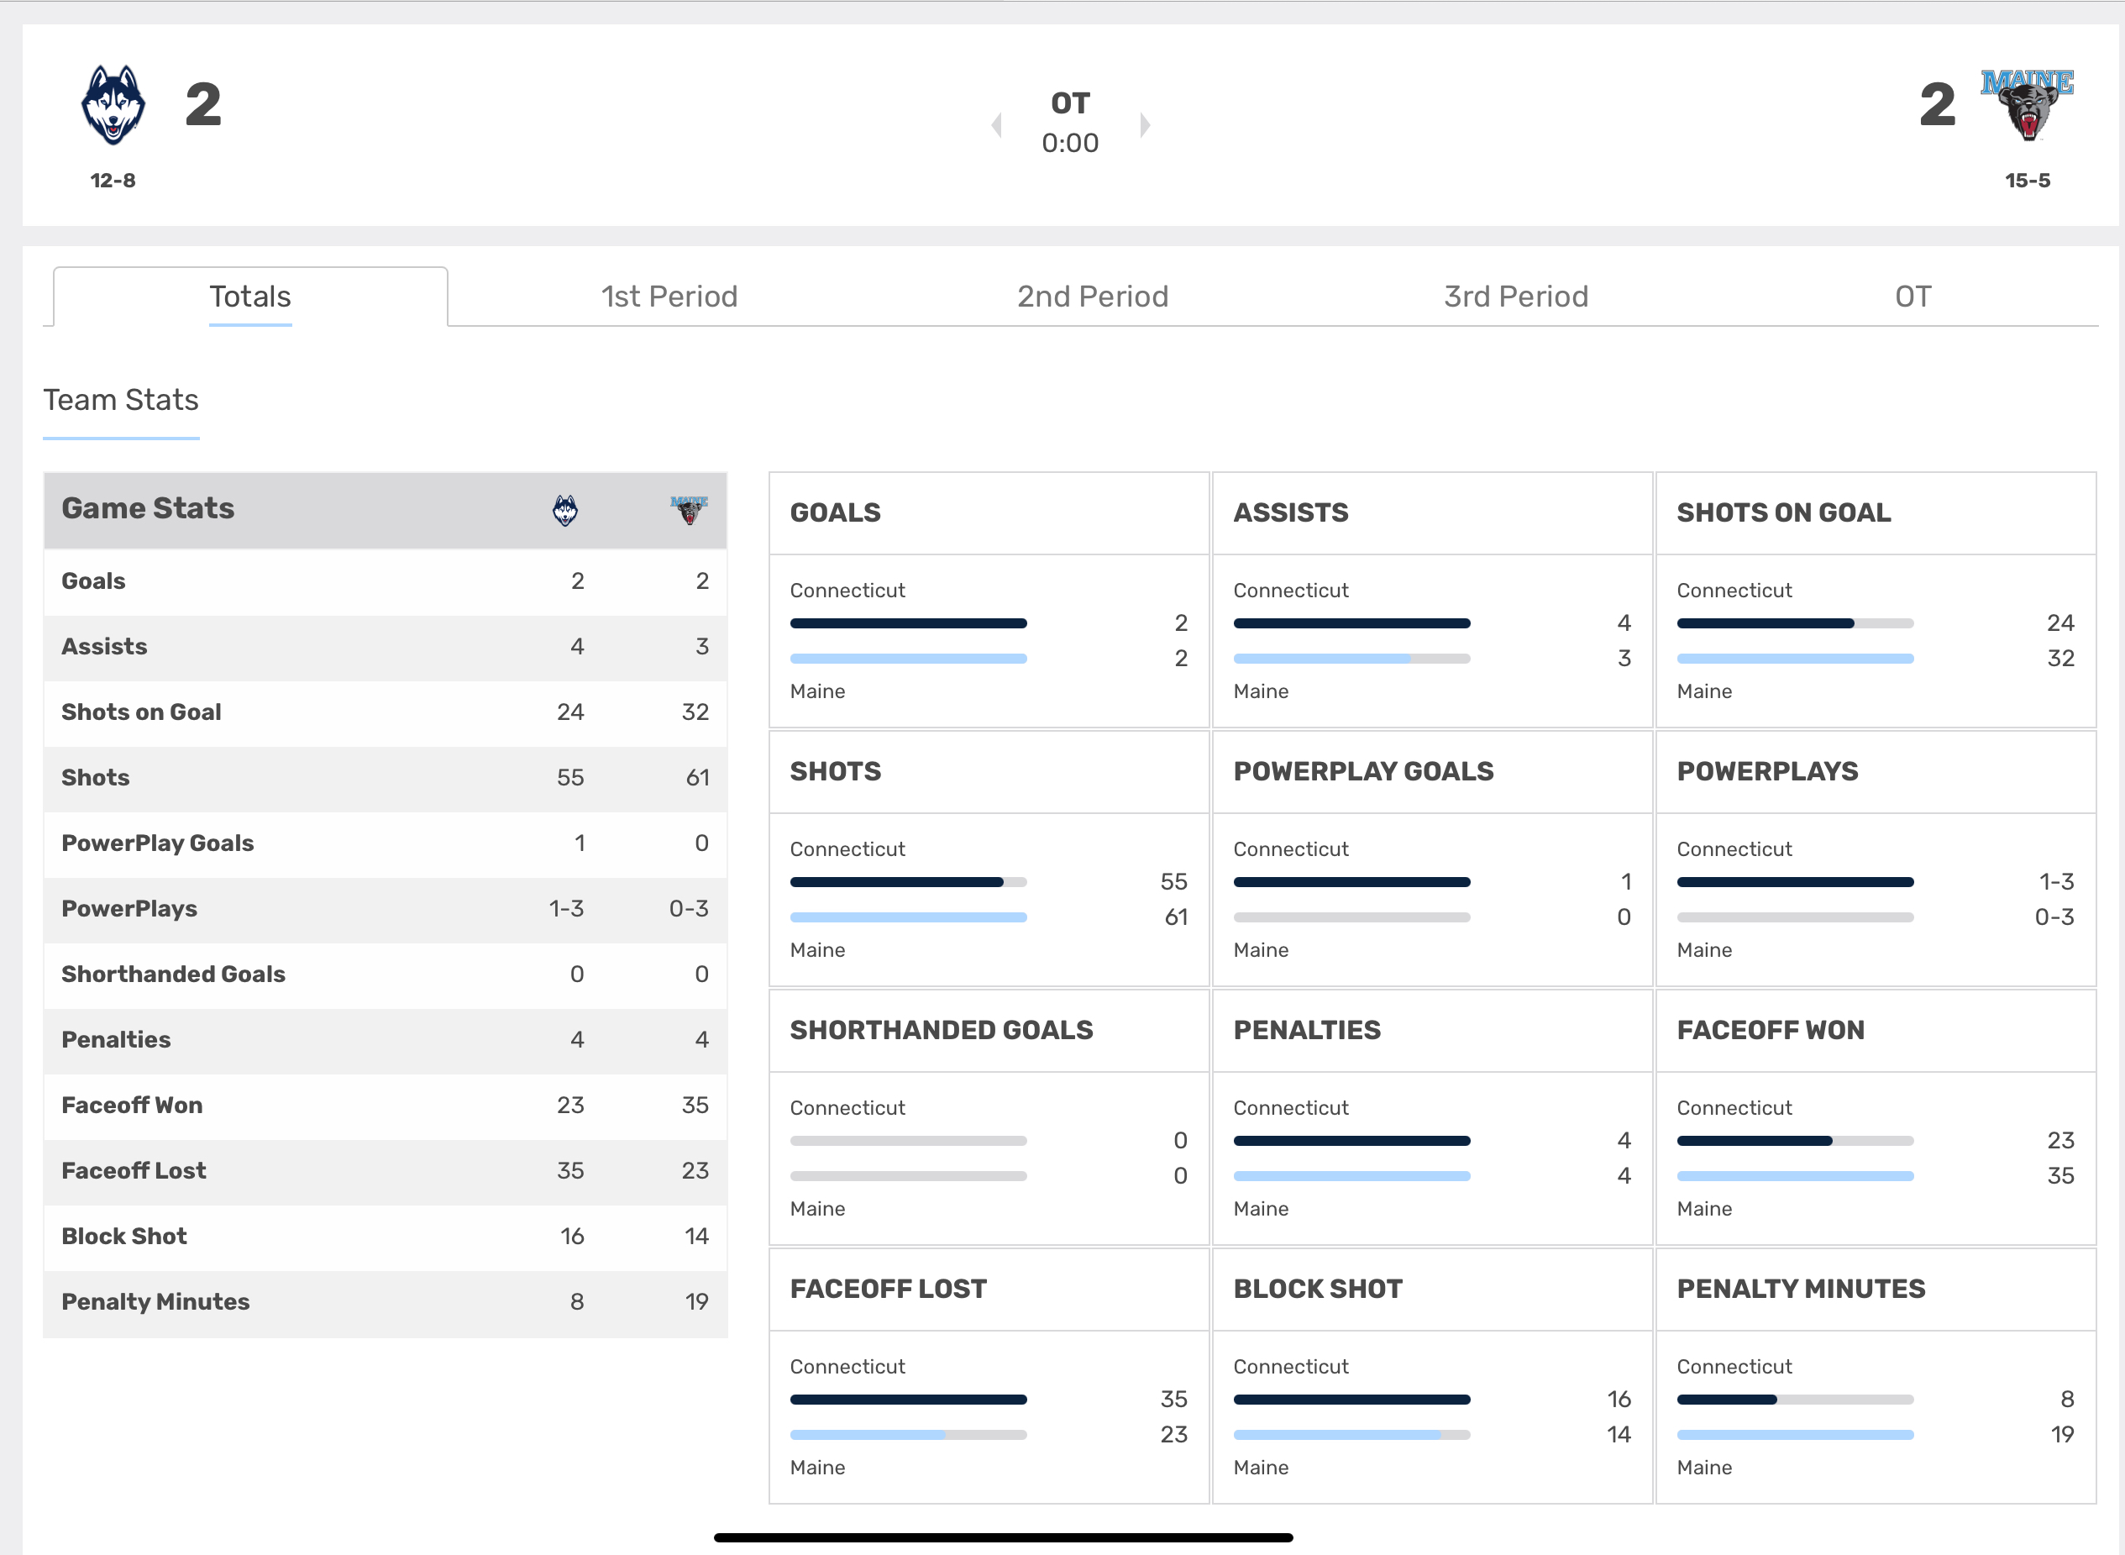Select the Totals tab
Viewport: 2125px width, 1555px height.
[250, 297]
